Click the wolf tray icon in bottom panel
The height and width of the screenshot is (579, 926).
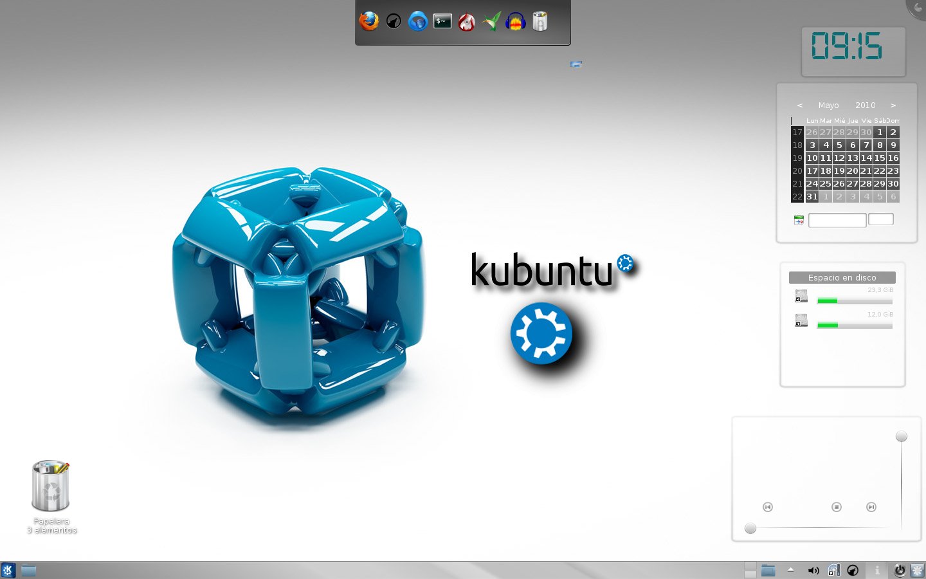(x=853, y=570)
